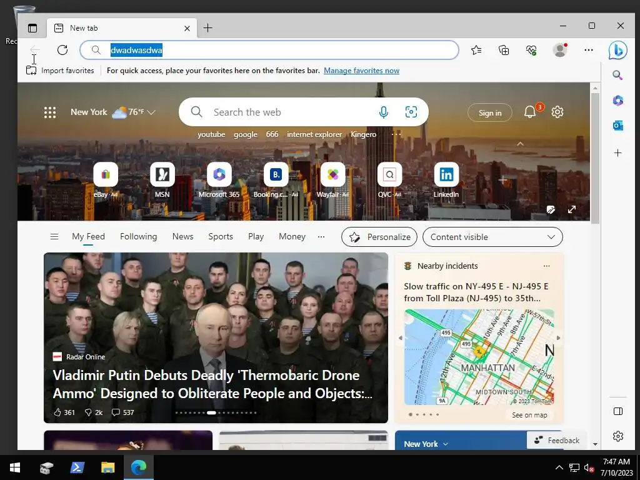
Task: Open Favorites list icon
Action: point(476,50)
